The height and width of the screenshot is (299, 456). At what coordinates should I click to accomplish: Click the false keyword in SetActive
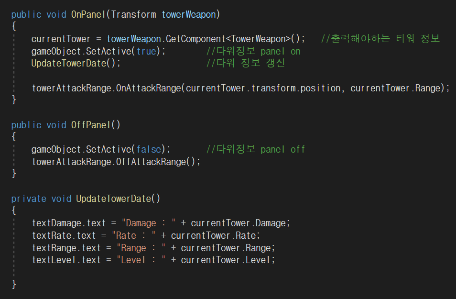(x=149, y=149)
